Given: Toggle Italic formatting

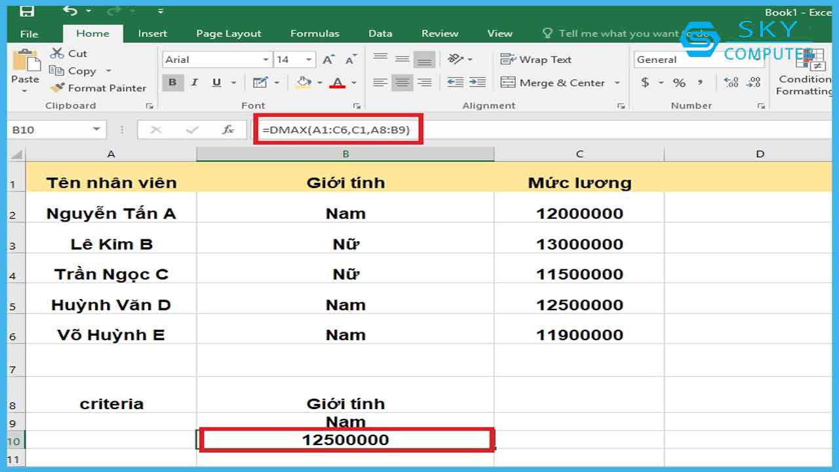Looking at the screenshot, I should coord(195,83).
